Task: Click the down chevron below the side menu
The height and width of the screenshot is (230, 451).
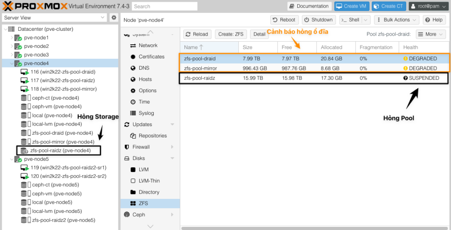Action: tap(150, 226)
